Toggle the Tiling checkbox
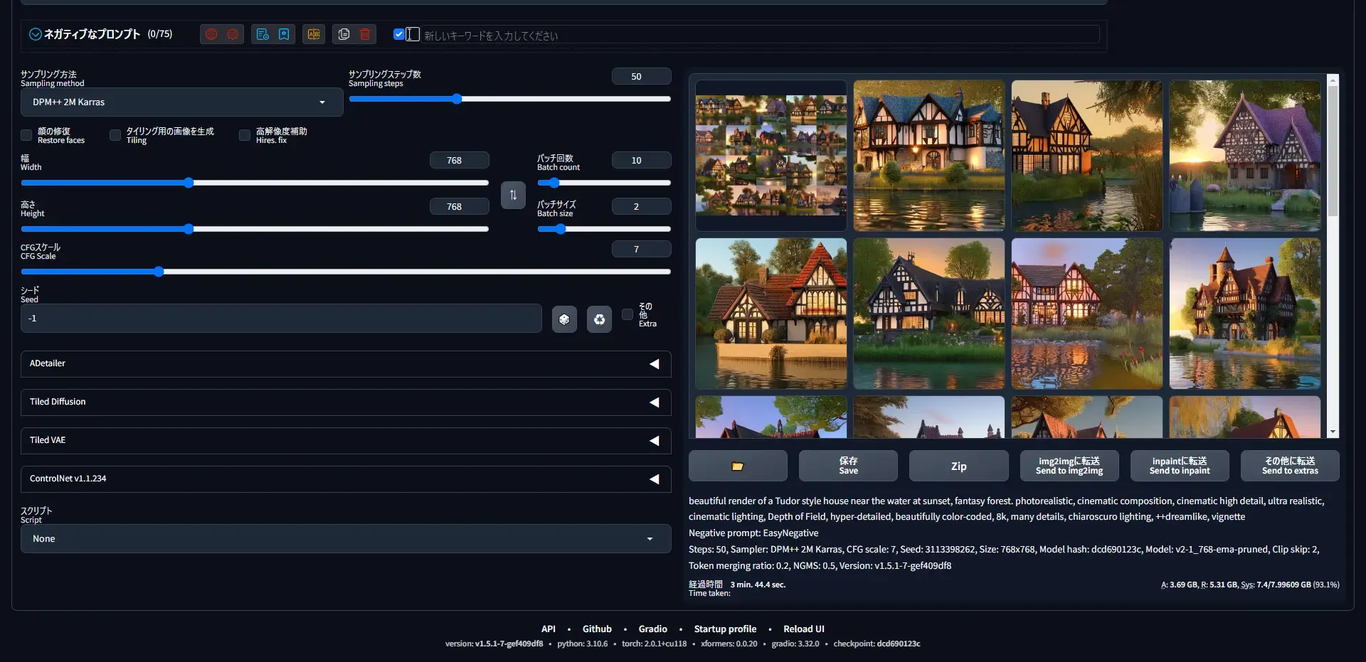 [115, 135]
